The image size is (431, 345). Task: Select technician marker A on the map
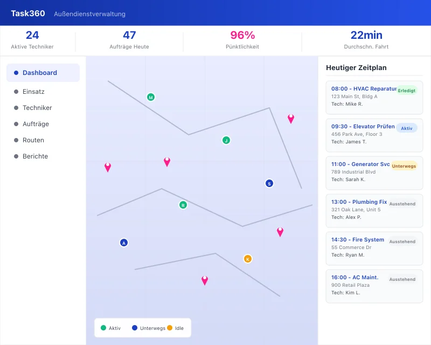click(x=124, y=243)
